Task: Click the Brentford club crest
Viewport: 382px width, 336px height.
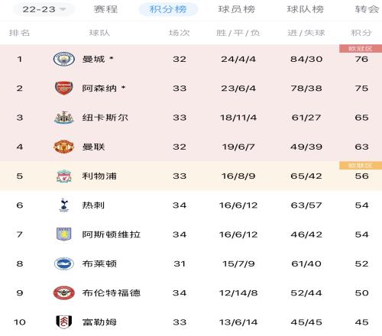Action: 63,293
